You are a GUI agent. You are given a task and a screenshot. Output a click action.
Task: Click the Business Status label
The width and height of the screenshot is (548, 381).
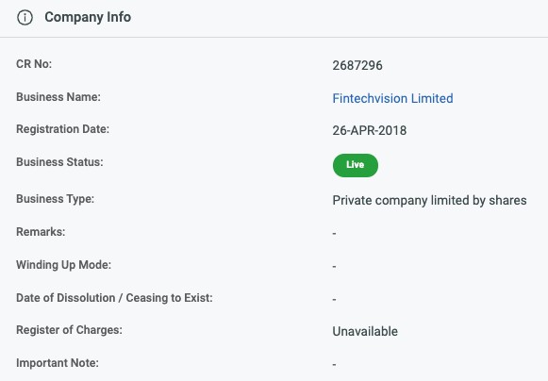coord(59,162)
